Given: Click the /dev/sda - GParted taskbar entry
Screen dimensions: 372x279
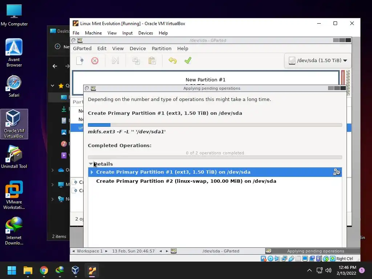Looking at the screenshot, I should [x=217, y=251].
